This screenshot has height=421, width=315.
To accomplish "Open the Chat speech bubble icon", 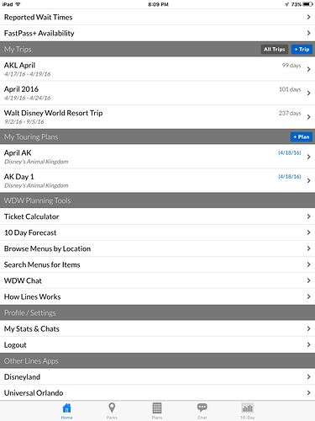I will pyautogui.click(x=202, y=408).
